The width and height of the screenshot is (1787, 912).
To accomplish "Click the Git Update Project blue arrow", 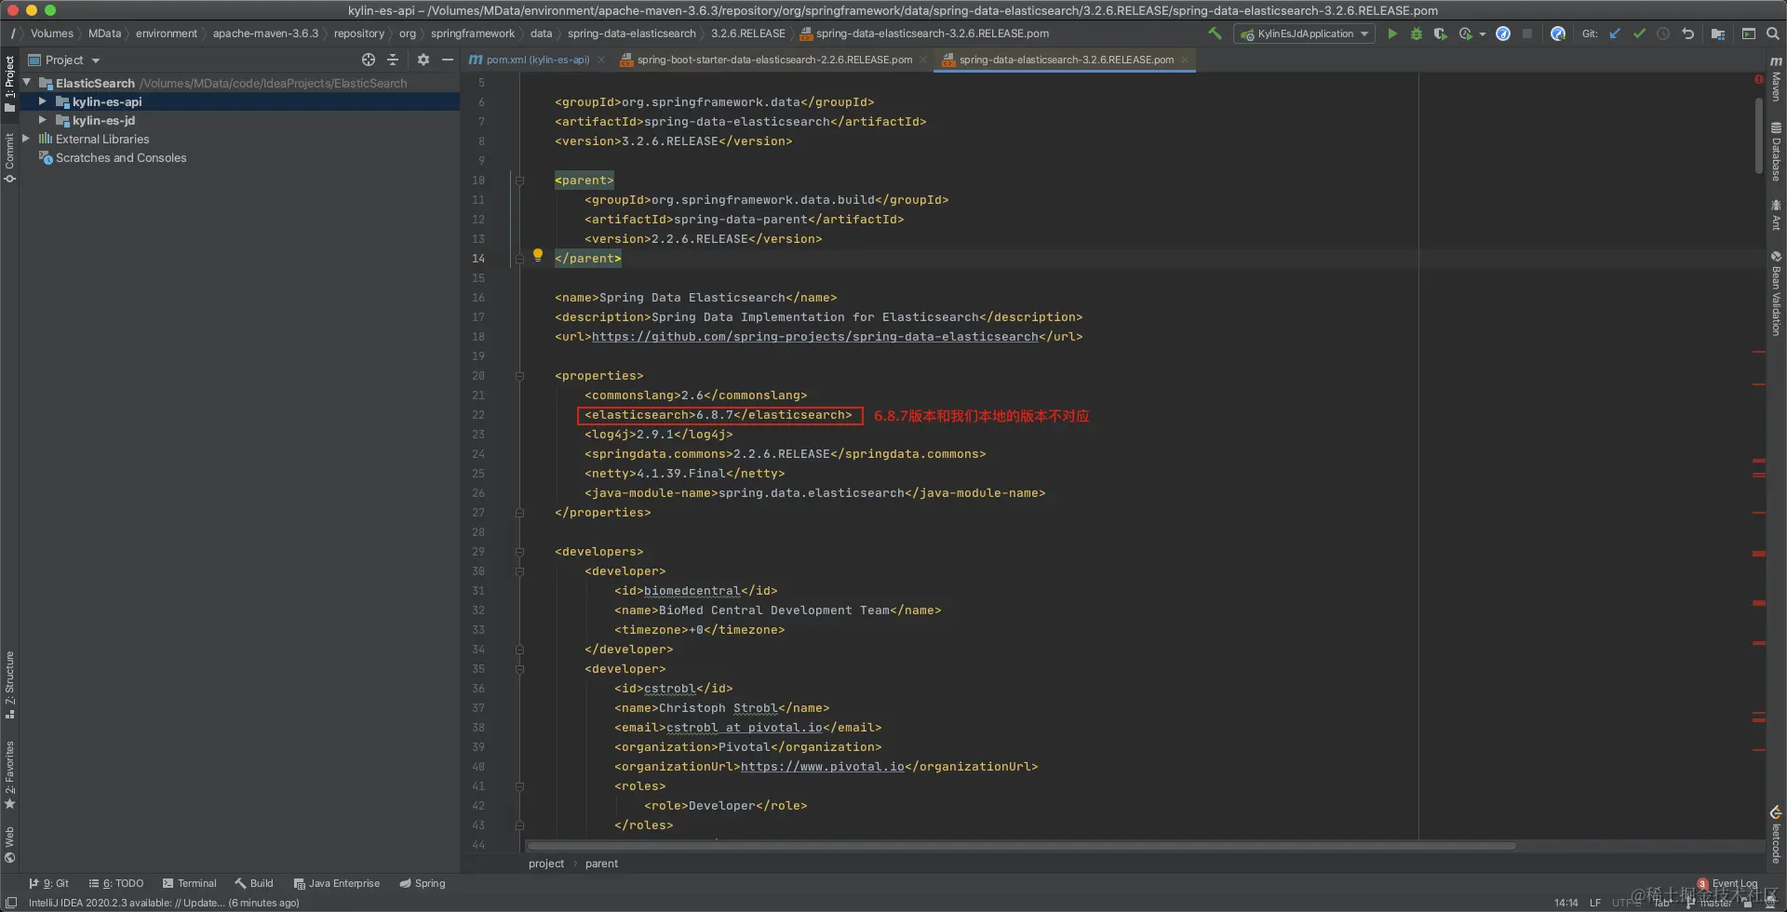I will [x=1615, y=34].
